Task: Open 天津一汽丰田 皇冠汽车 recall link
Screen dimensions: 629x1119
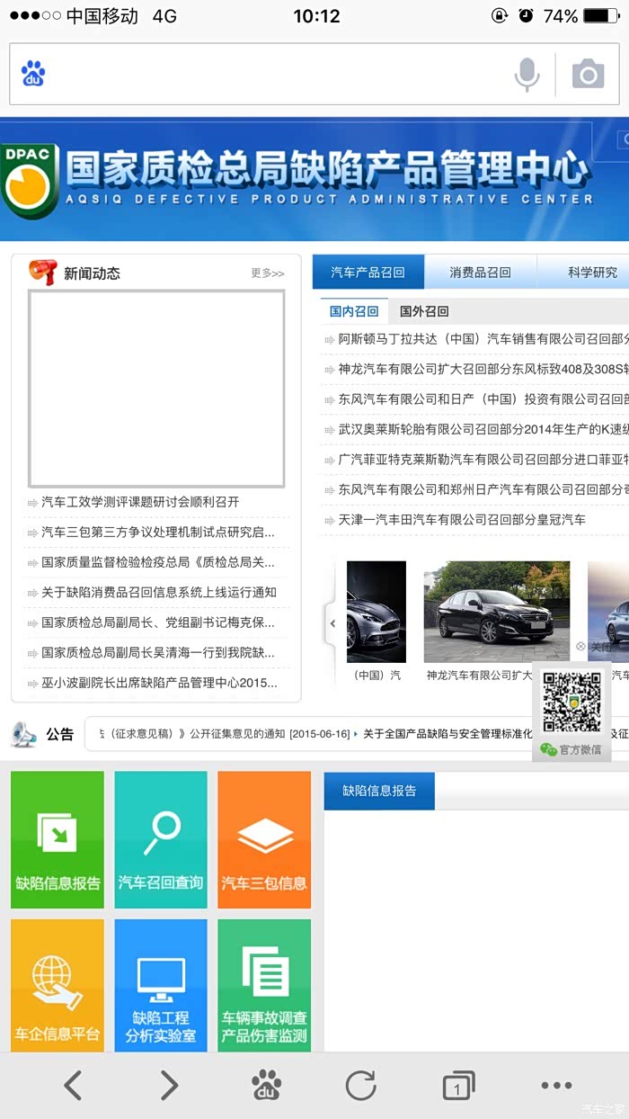Action: coord(461,520)
